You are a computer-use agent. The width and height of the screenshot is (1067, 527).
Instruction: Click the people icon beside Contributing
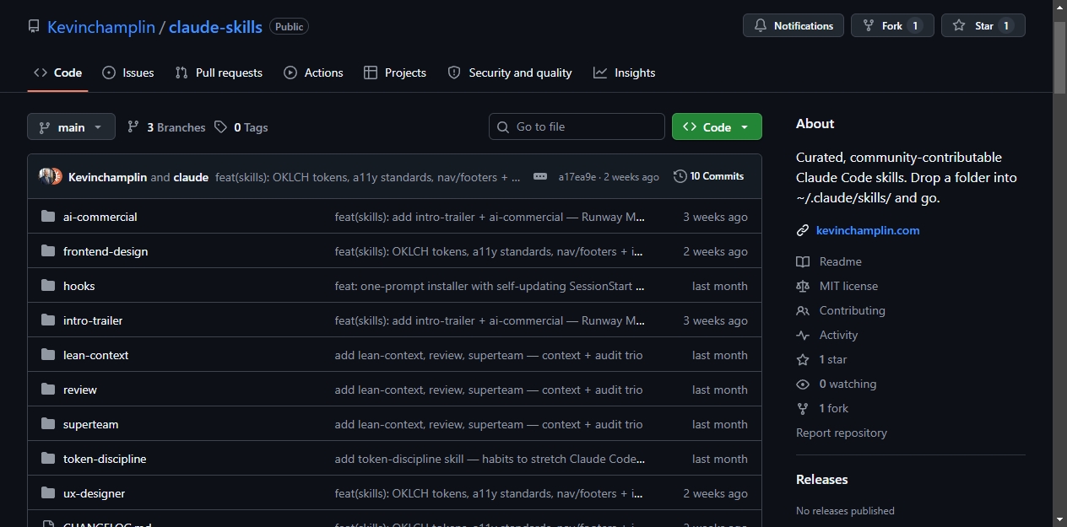[x=803, y=310]
